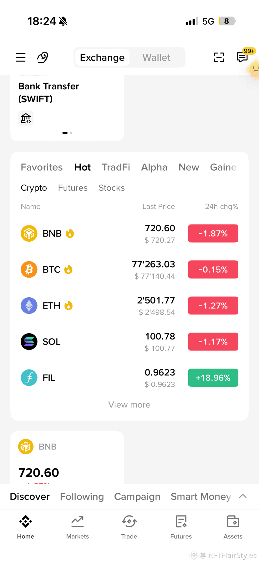
Task: Switch to the TradFi tab
Action: click(116, 167)
